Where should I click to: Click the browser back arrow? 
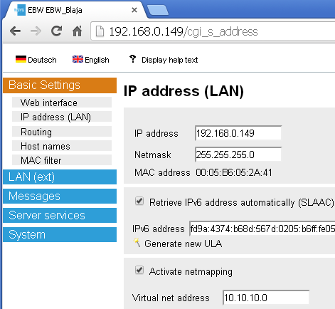(x=16, y=31)
